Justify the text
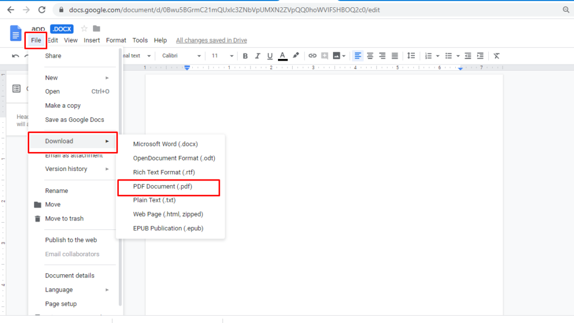This screenshot has width=574, height=323. point(395,56)
